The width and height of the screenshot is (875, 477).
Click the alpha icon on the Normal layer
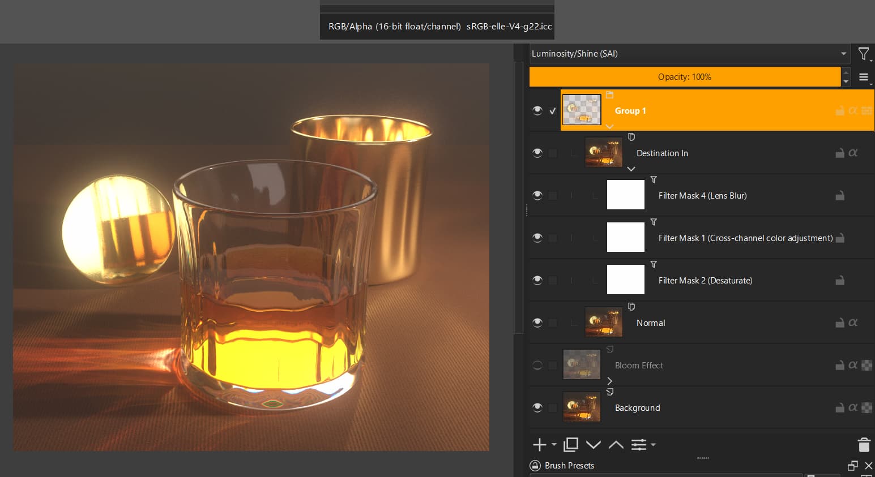tap(853, 322)
